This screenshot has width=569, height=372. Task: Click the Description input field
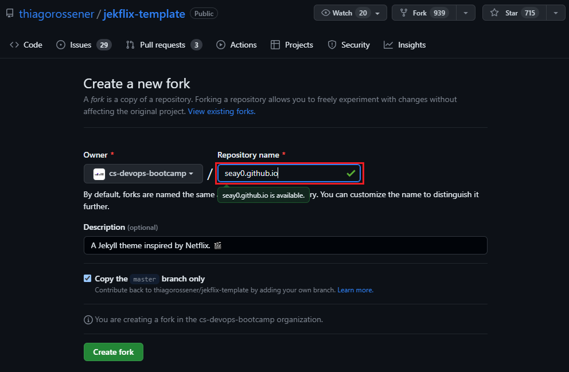click(285, 245)
